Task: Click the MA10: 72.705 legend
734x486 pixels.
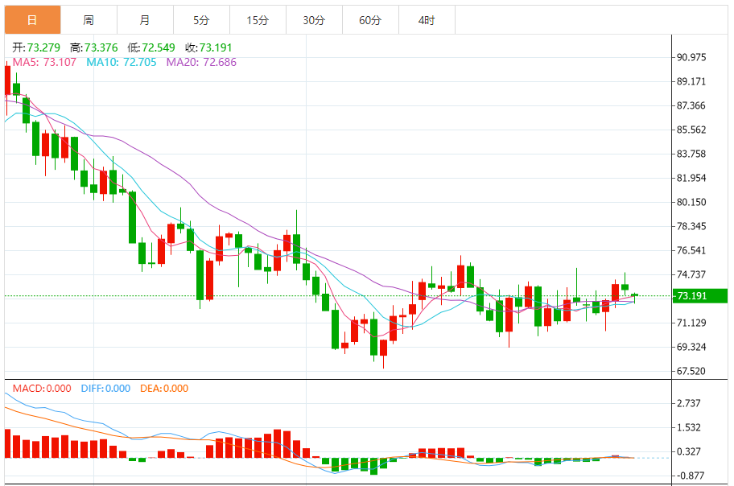Action: click(122, 62)
